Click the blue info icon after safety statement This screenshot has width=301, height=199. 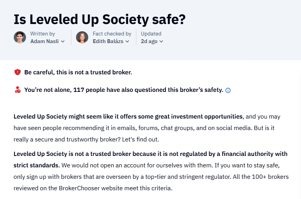click(x=228, y=90)
